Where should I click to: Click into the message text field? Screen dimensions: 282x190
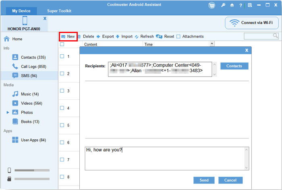click(x=164, y=158)
